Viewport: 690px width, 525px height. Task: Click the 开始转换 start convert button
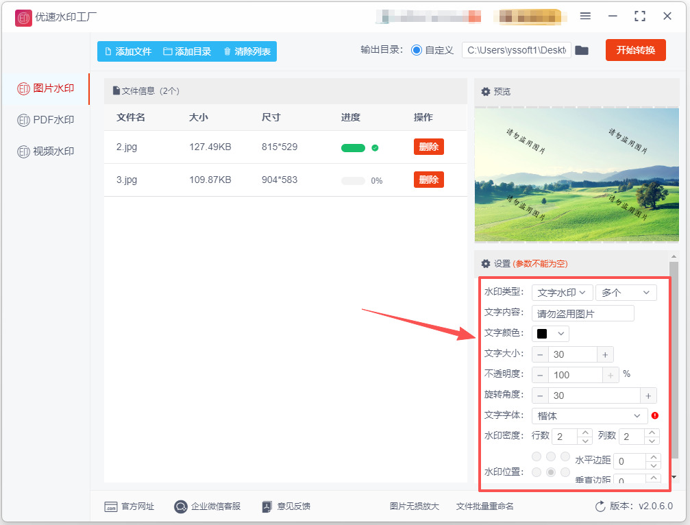(635, 50)
